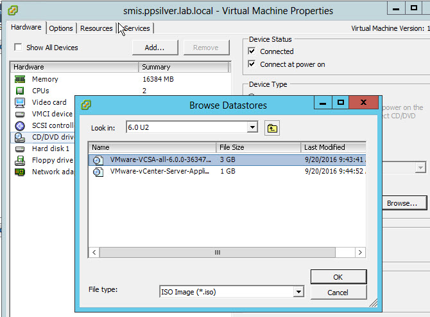Uncheck the Connected device status checkbox
Viewport: 430px width, 317px height.
[x=252, y=51]
